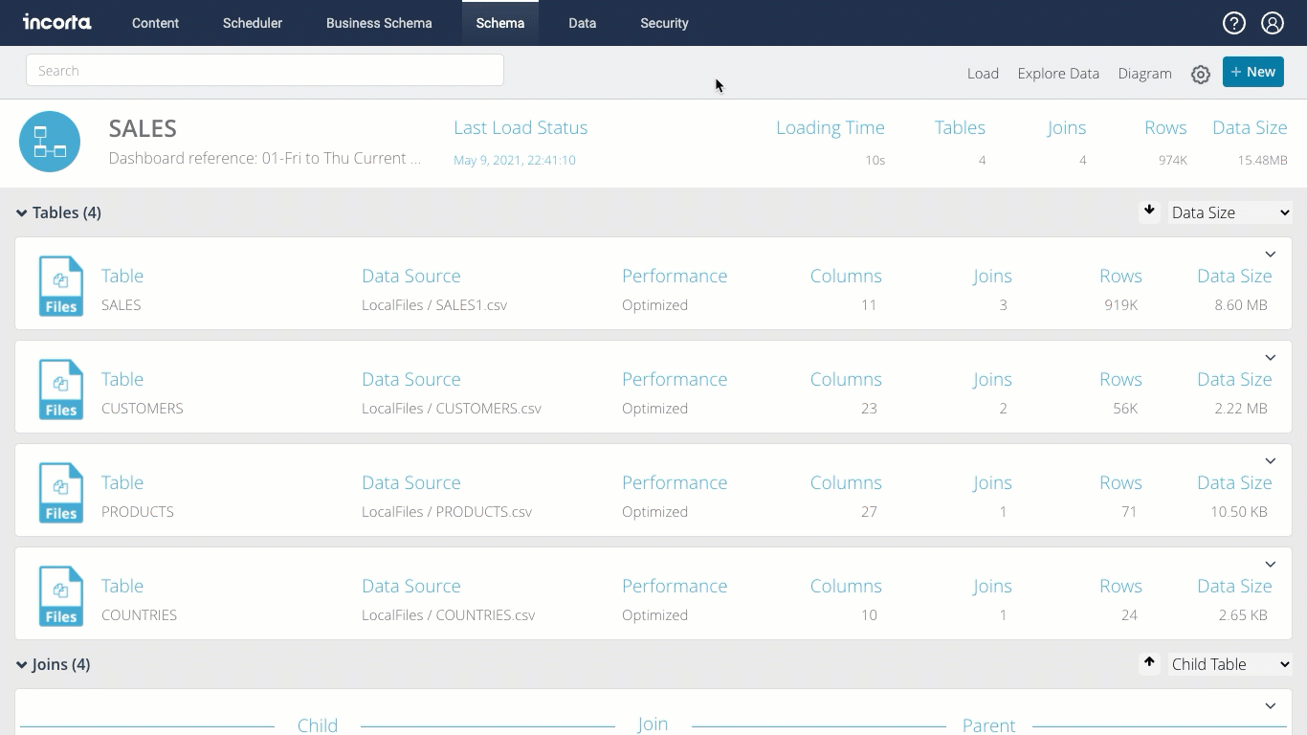
Task: Go to the Scheduler tab
Action: pos(253,23)
